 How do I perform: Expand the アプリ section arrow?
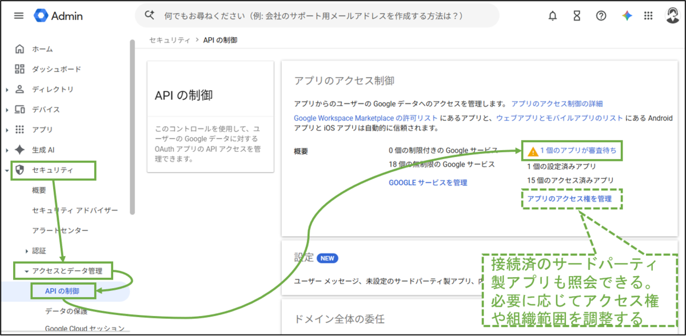(7, 129)
